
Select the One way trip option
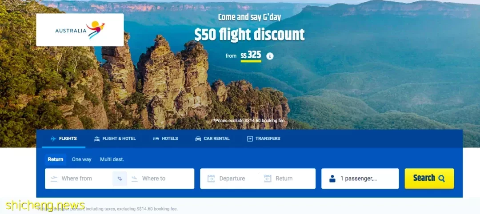click(81, 159)
